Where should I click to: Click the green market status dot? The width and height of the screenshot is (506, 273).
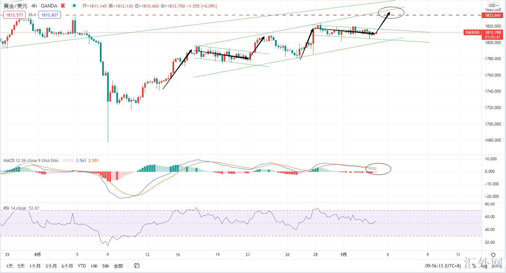tap(75, 6)
